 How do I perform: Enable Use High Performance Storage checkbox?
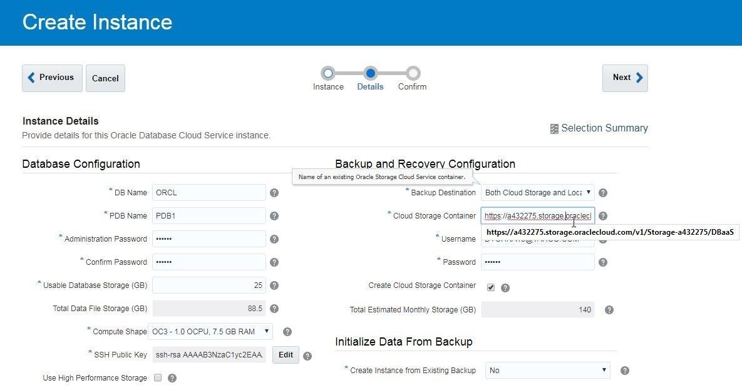158,377
